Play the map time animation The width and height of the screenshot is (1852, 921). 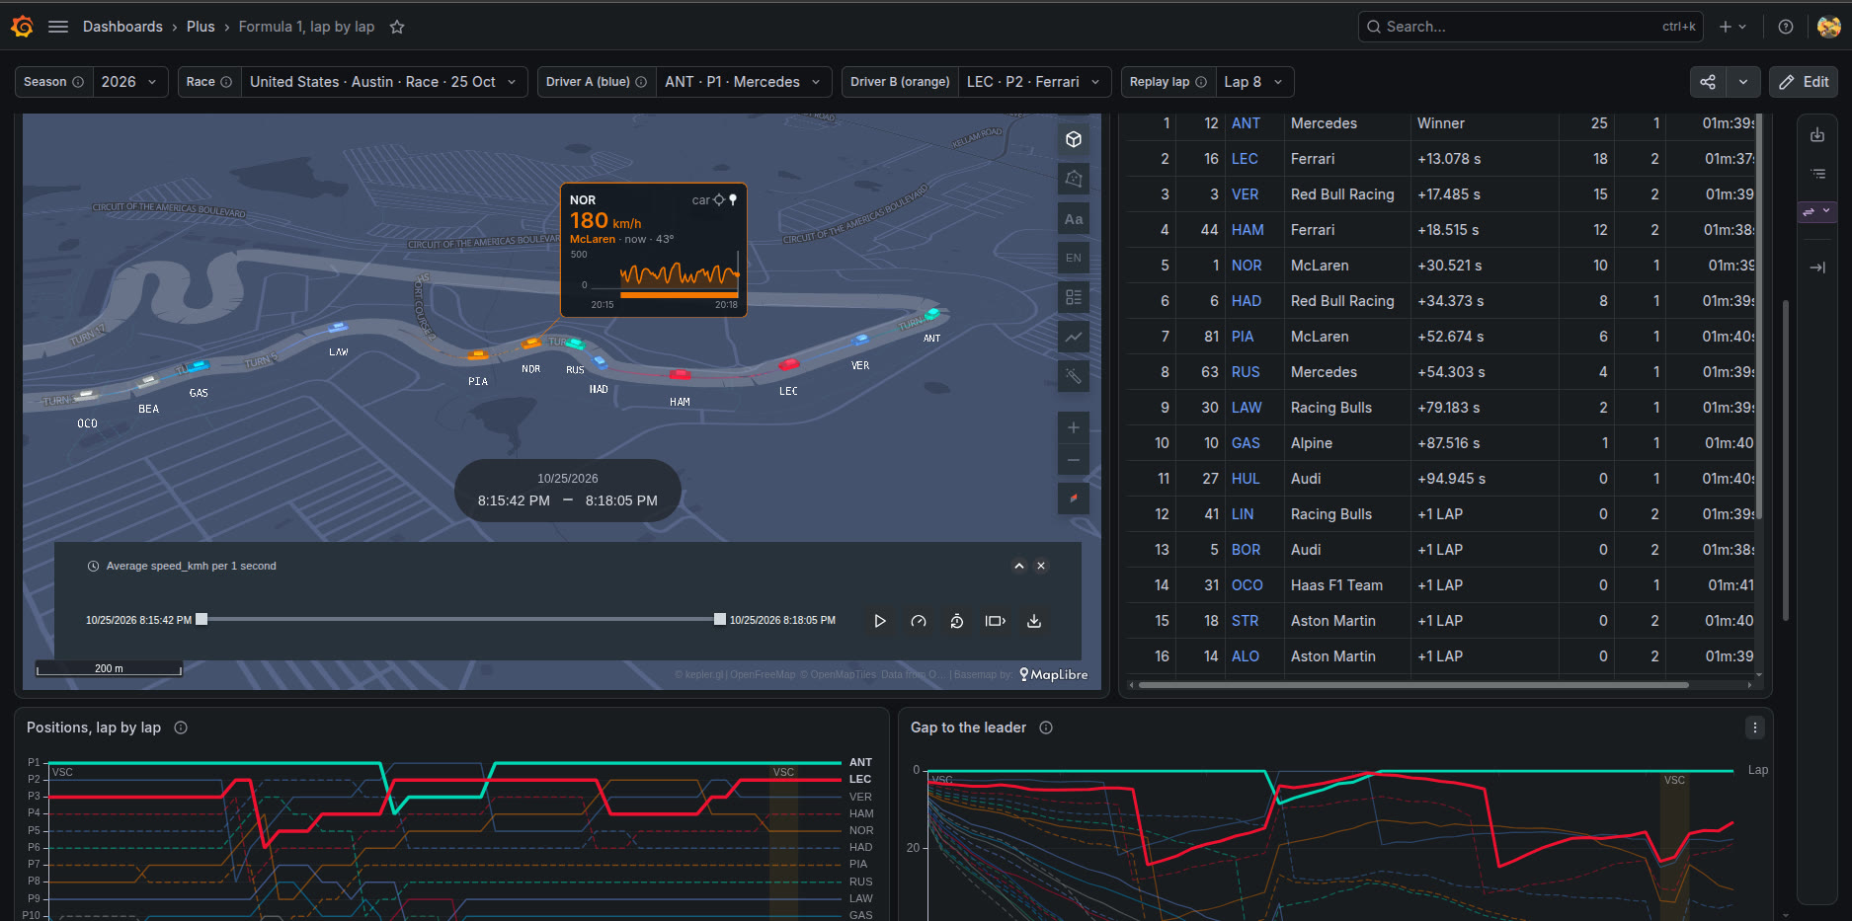coord(880,621)
